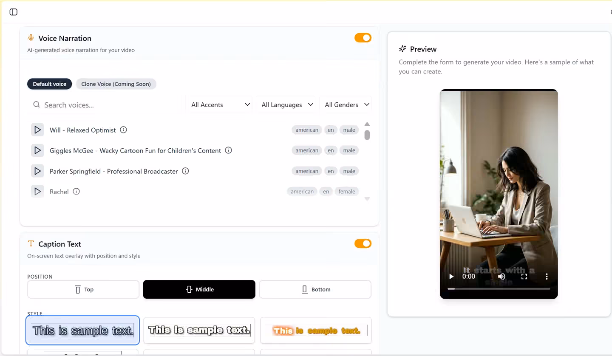Set caption position to Top

(83, 289)
